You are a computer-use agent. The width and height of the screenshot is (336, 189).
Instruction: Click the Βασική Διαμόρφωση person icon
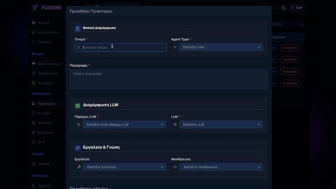(x=78, y=28)
